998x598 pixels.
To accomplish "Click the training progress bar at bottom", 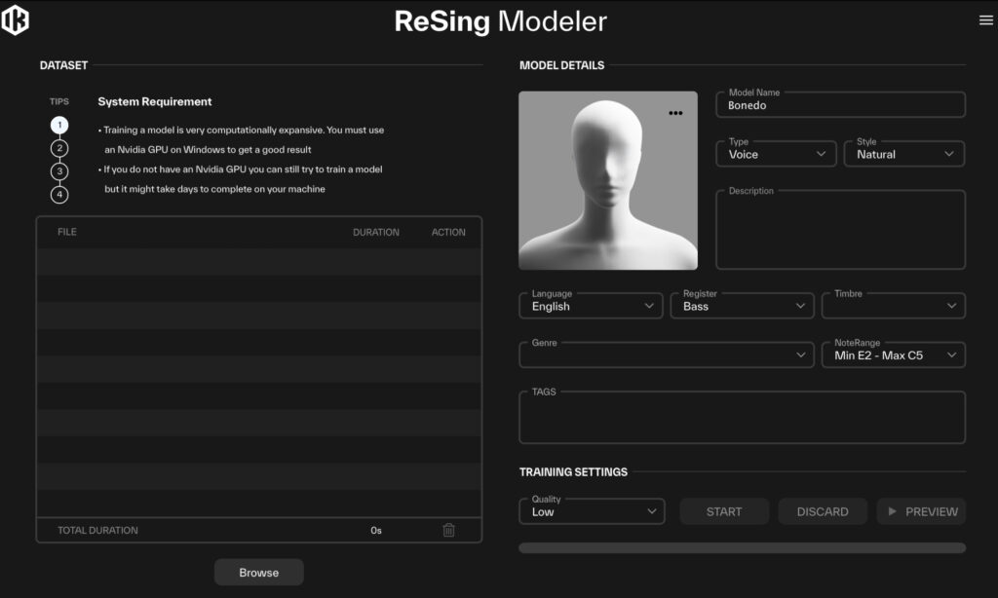I will pos(742,548).
